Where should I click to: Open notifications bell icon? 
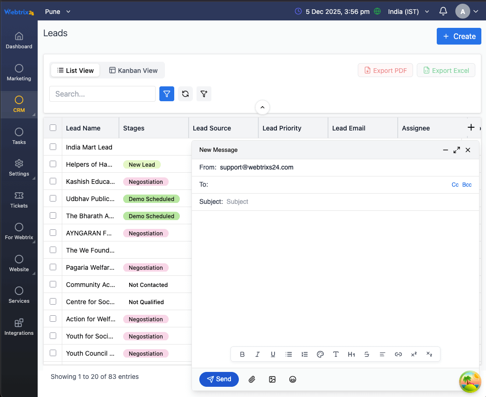coord(443,12)
